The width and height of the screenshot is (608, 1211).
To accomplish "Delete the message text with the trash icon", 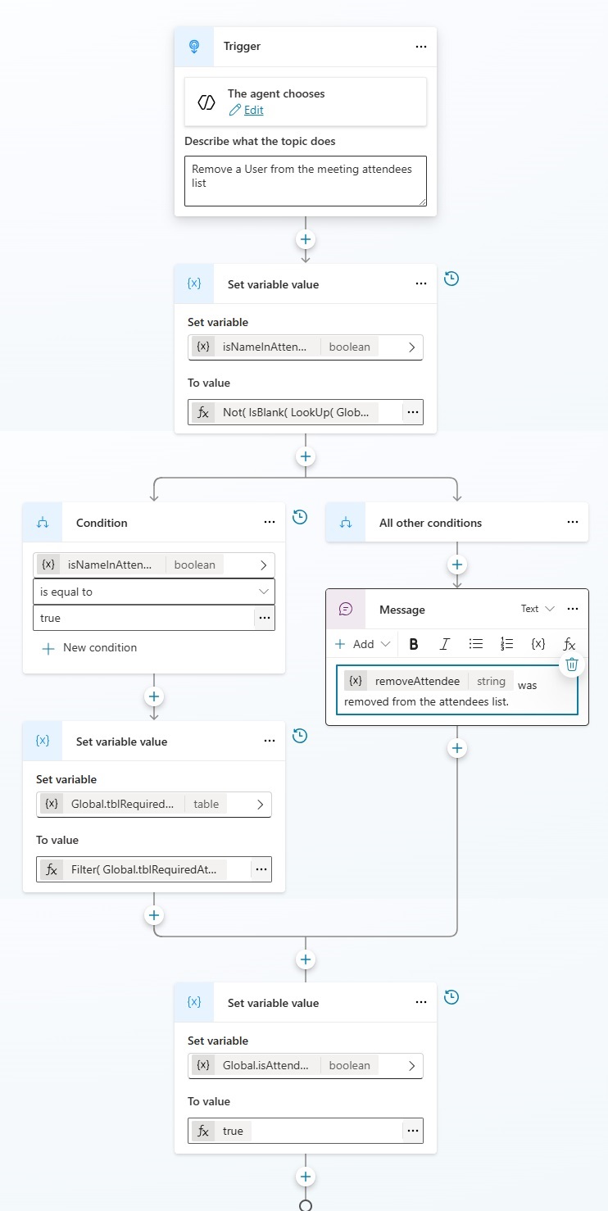I will [x=572, y=664].
